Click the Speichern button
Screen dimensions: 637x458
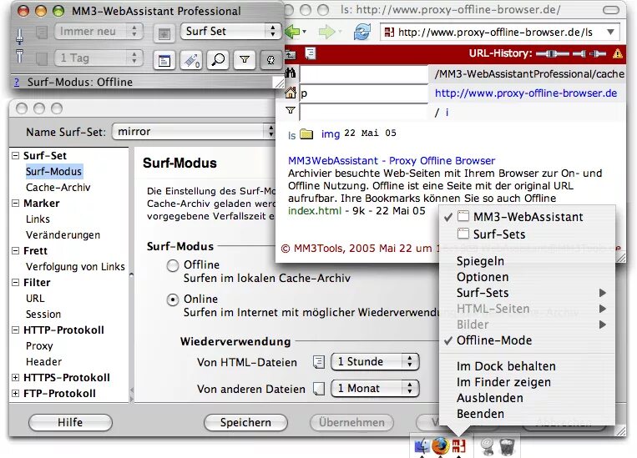[245, 422]
